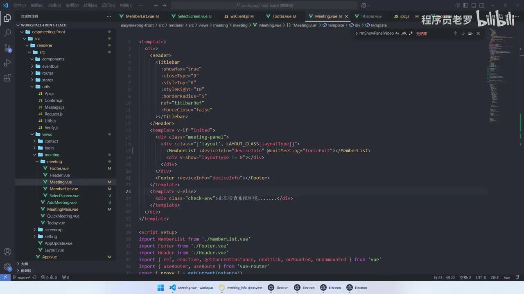This screenshot has height=294, width=524.
Task: Open the Accounts menu icon
Action: point(7,252)
